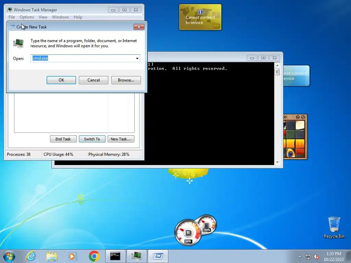Minimize the command prompt window
351x263 pixels.
[252, 58]
